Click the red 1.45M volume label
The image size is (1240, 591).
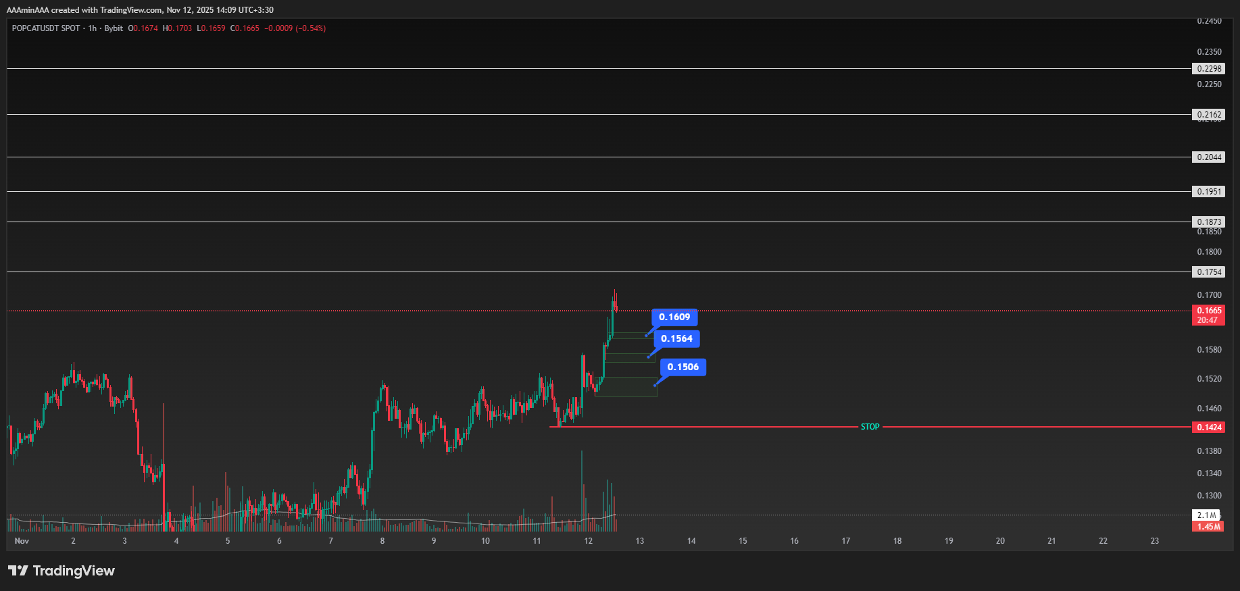click(x=1208, y=527)
